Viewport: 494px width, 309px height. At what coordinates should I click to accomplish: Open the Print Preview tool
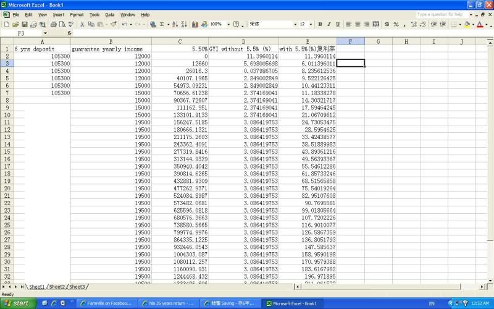pos(62,24)
